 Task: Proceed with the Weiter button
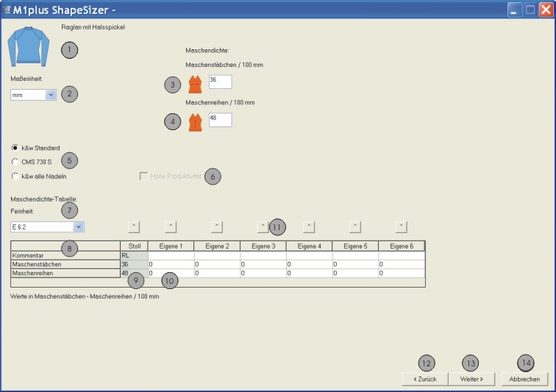[x=471, y=379]
